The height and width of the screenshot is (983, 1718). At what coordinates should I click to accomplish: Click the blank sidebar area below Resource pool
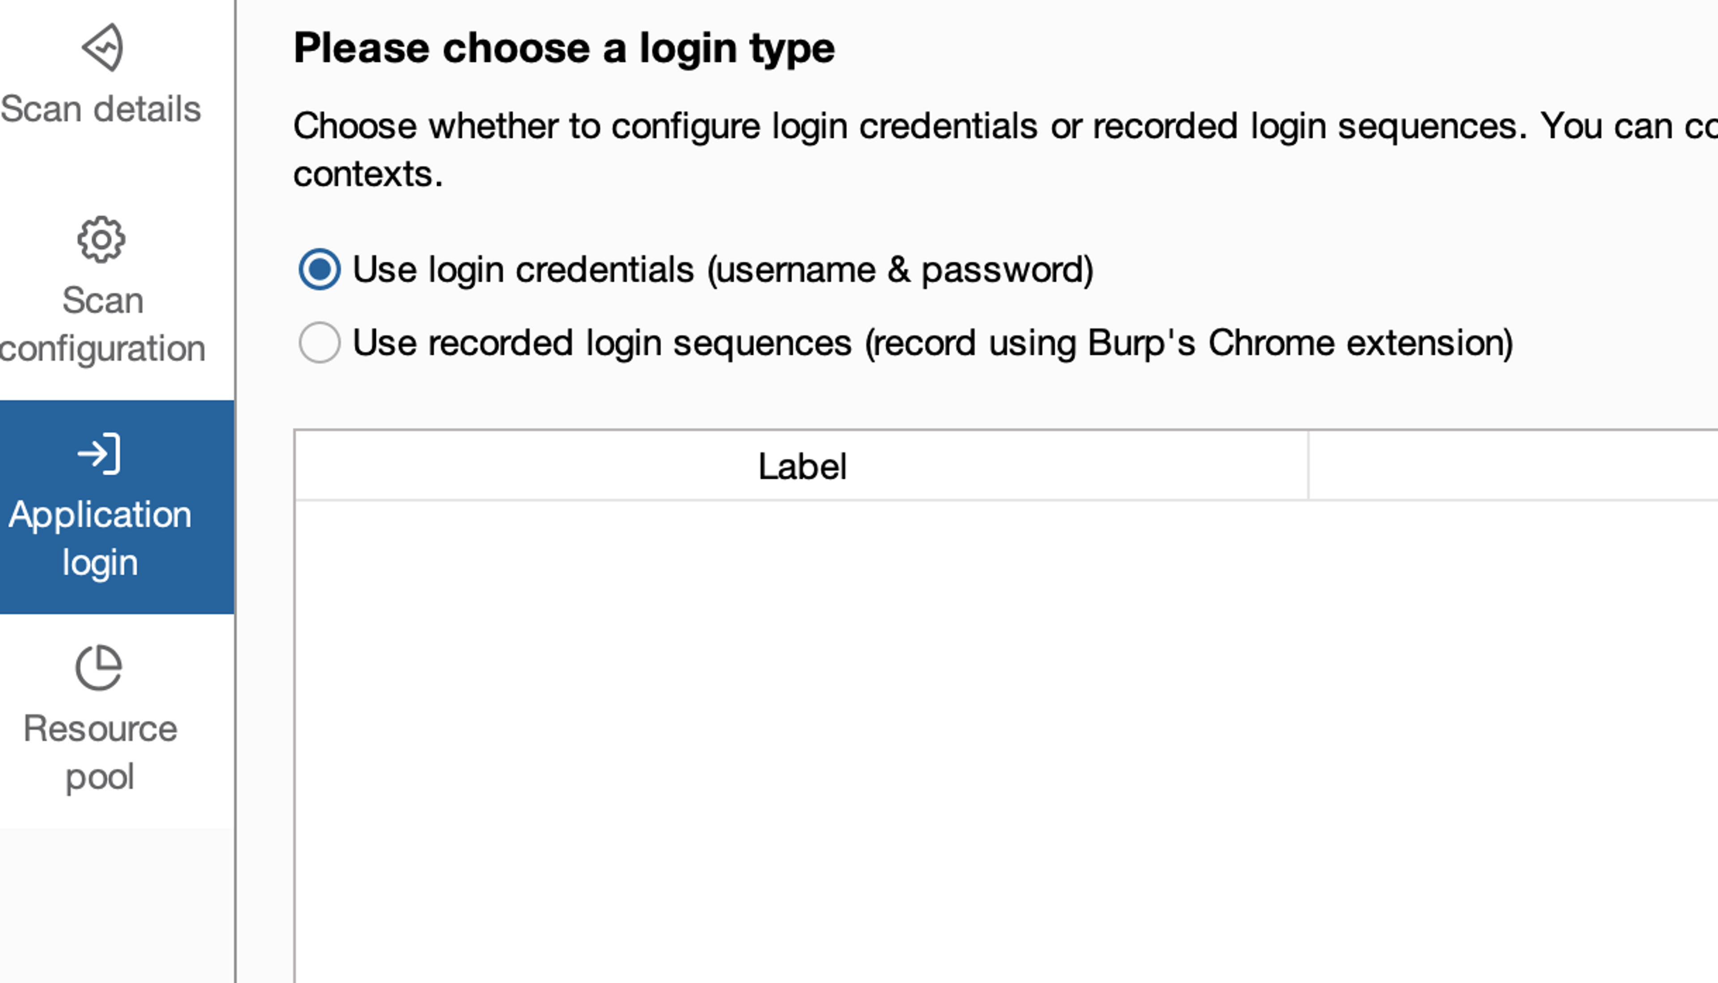(116, 905)
